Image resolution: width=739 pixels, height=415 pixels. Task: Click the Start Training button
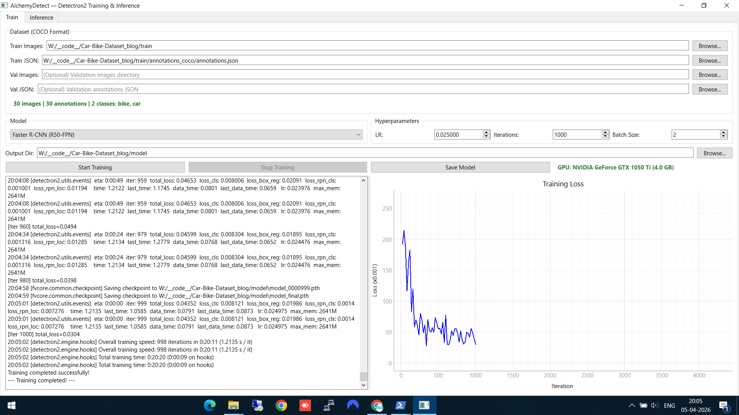point(95,167)
